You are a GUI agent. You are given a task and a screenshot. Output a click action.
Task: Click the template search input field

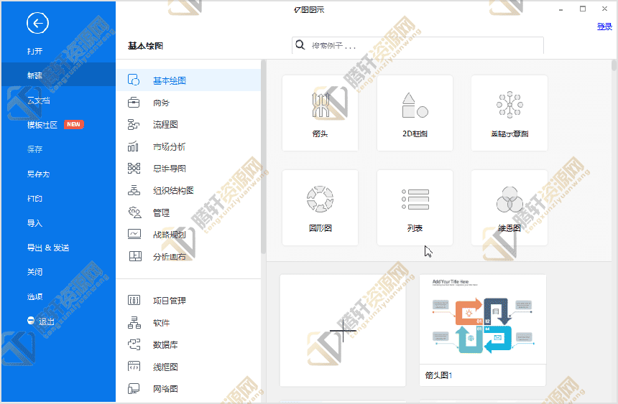click(x=424, y=46)
